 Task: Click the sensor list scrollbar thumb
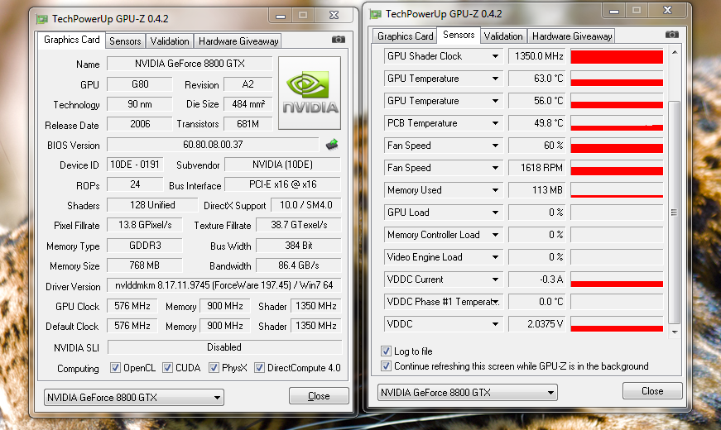674,213
